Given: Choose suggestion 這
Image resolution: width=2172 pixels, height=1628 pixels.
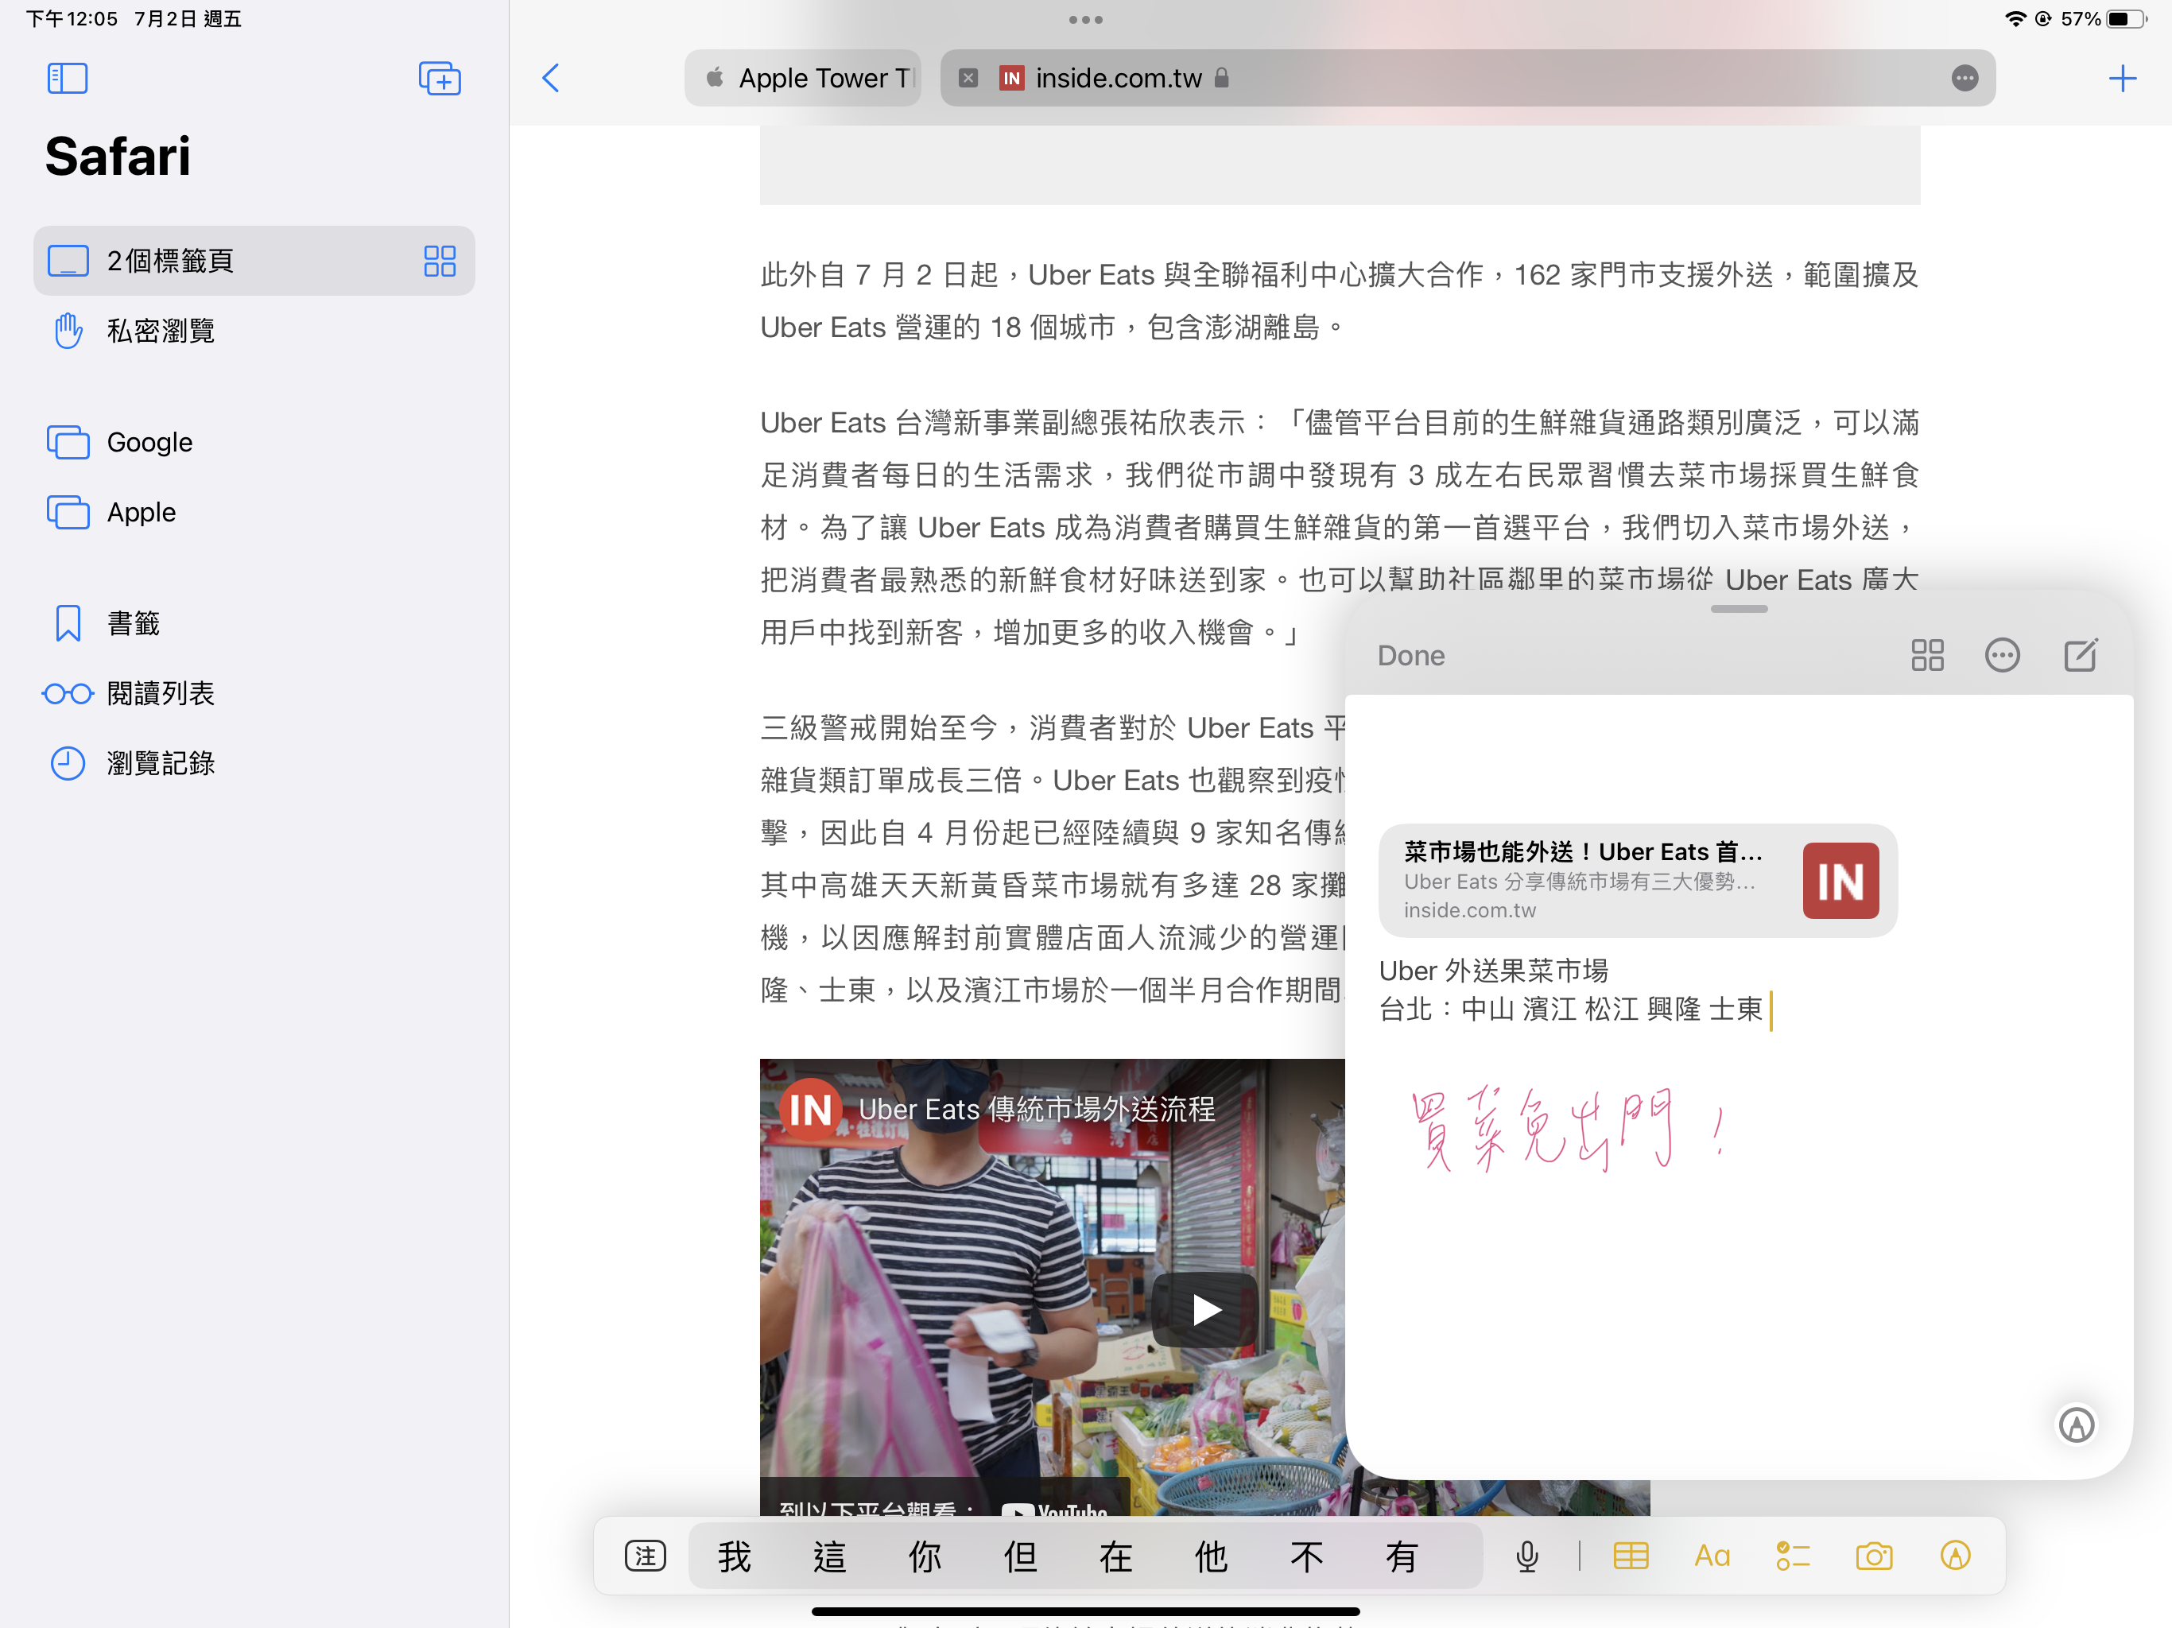Looking at the screenshot, I should pyautogui.click(x=830, y=1556).
